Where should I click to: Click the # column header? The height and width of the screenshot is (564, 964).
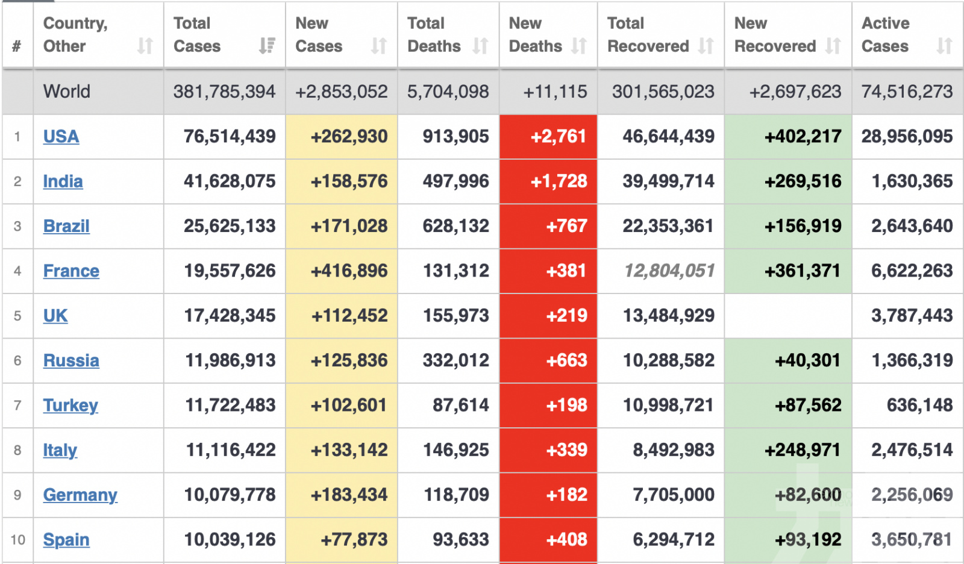click(x=17, y=46)
